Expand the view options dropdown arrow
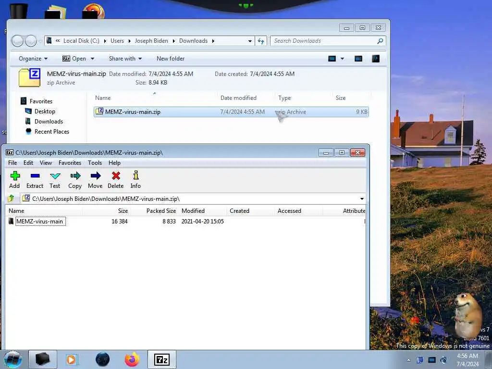The height and width of the screenshot is (369, 492). pyautogui.click(x=342, y=59)
